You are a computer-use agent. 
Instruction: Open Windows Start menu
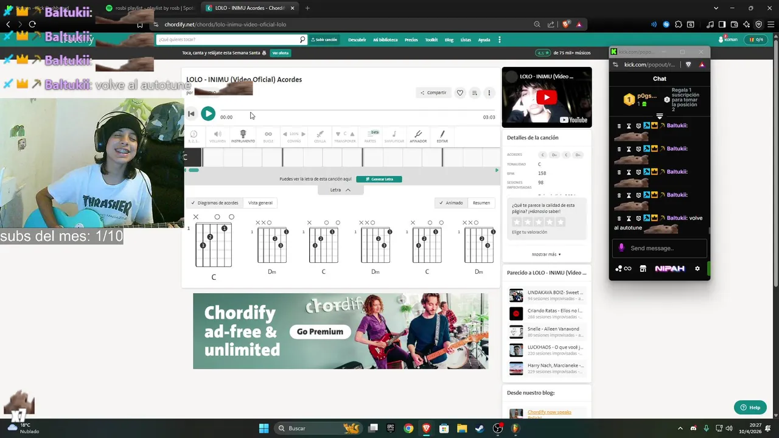[264, 428]
